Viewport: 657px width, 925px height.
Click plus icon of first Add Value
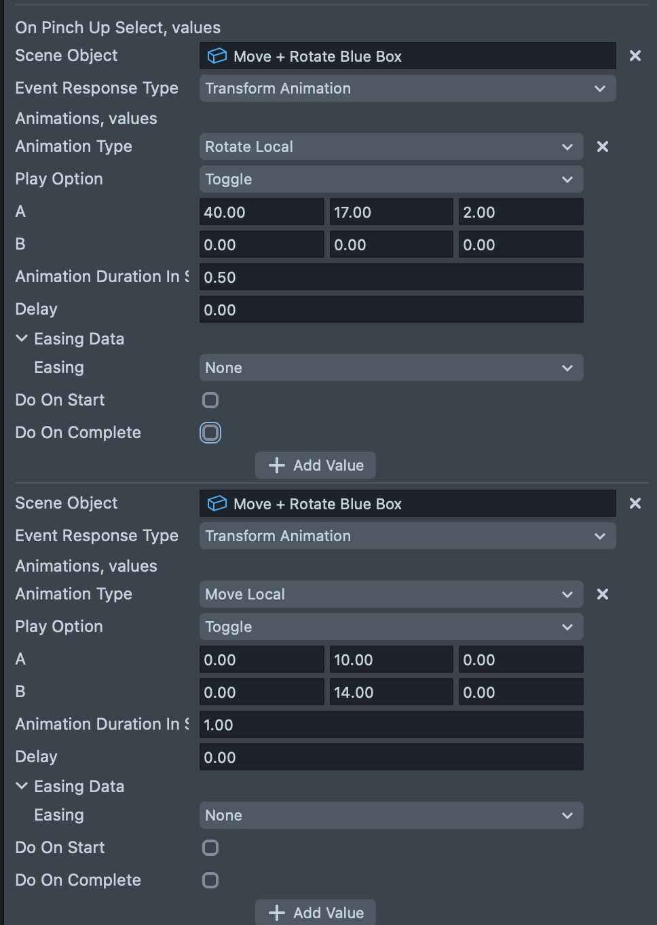[277, 465]
